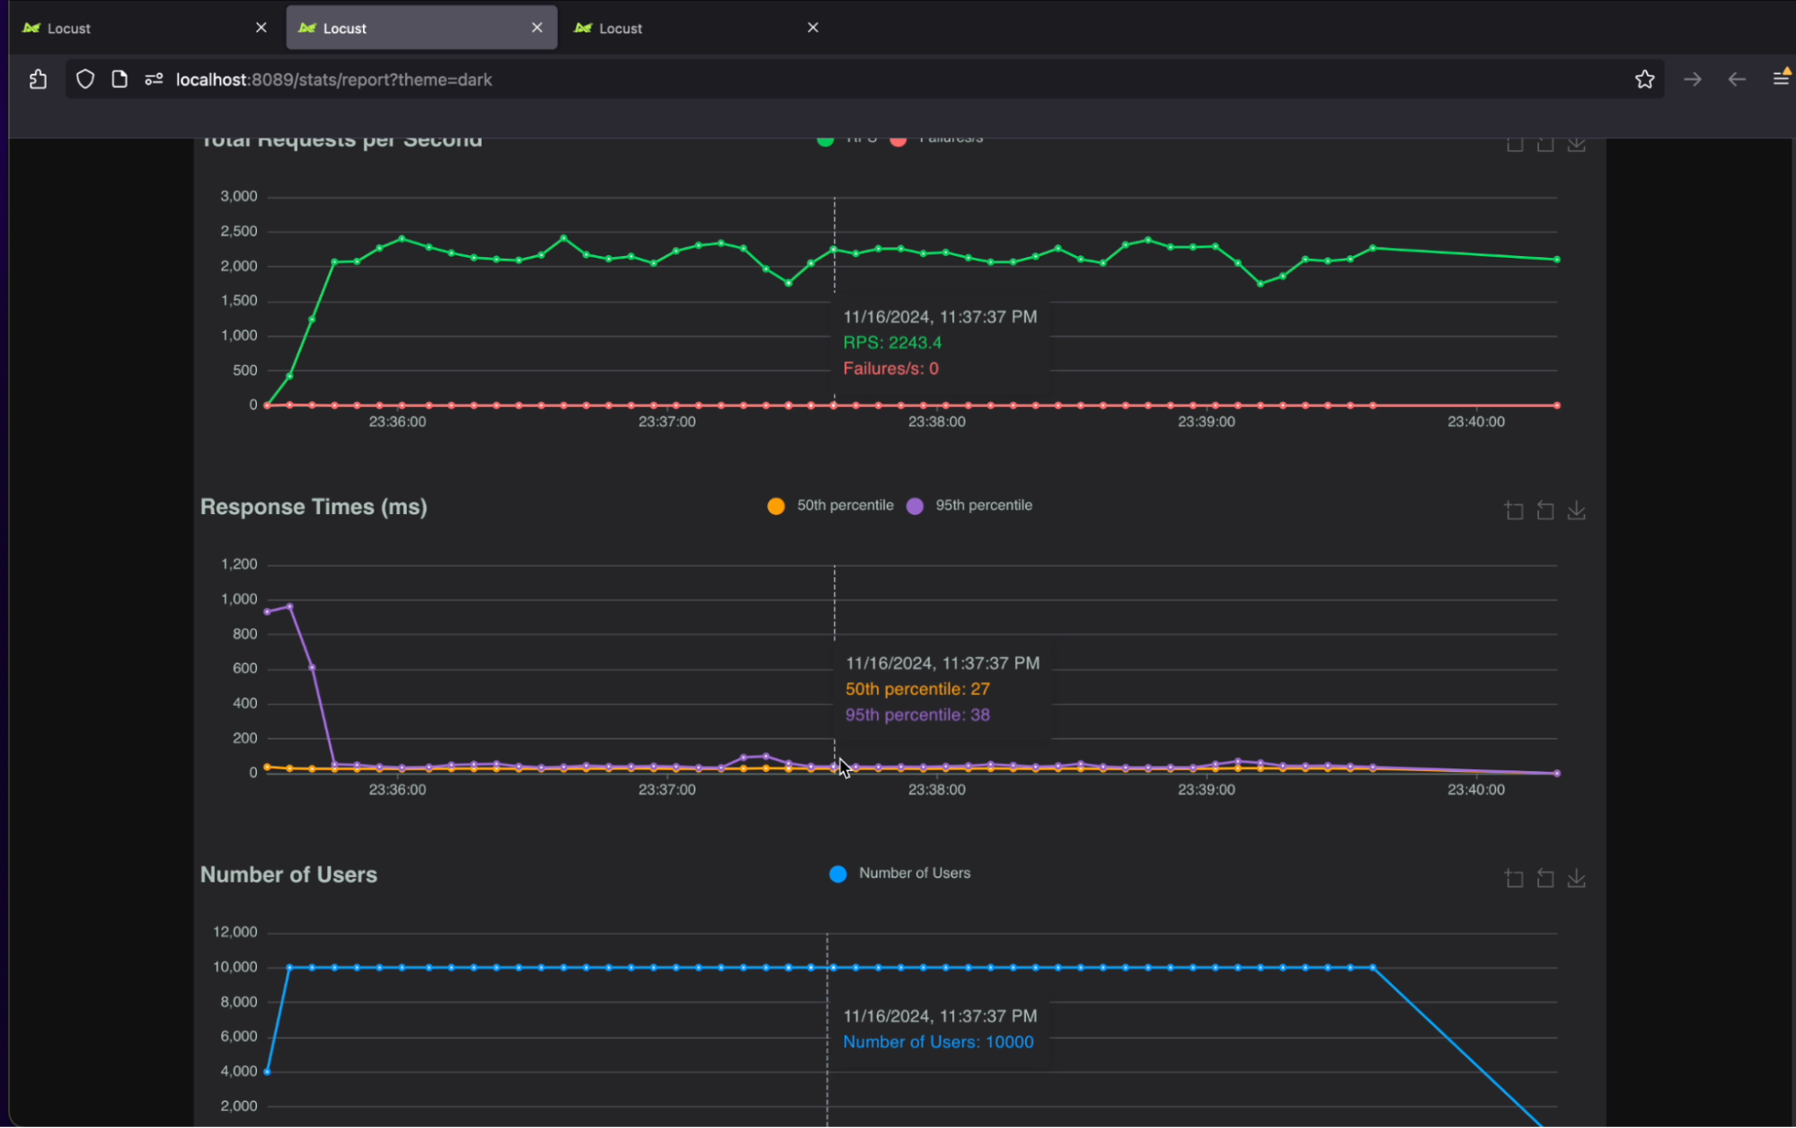Click Locust favicon on third tab
This screenshot has width=1796, height=1128.
click(x=583, y=28)
